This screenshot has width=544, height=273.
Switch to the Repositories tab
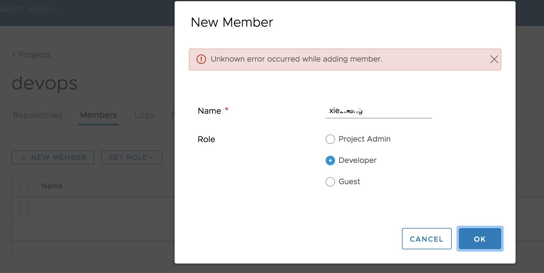(37, 115)
